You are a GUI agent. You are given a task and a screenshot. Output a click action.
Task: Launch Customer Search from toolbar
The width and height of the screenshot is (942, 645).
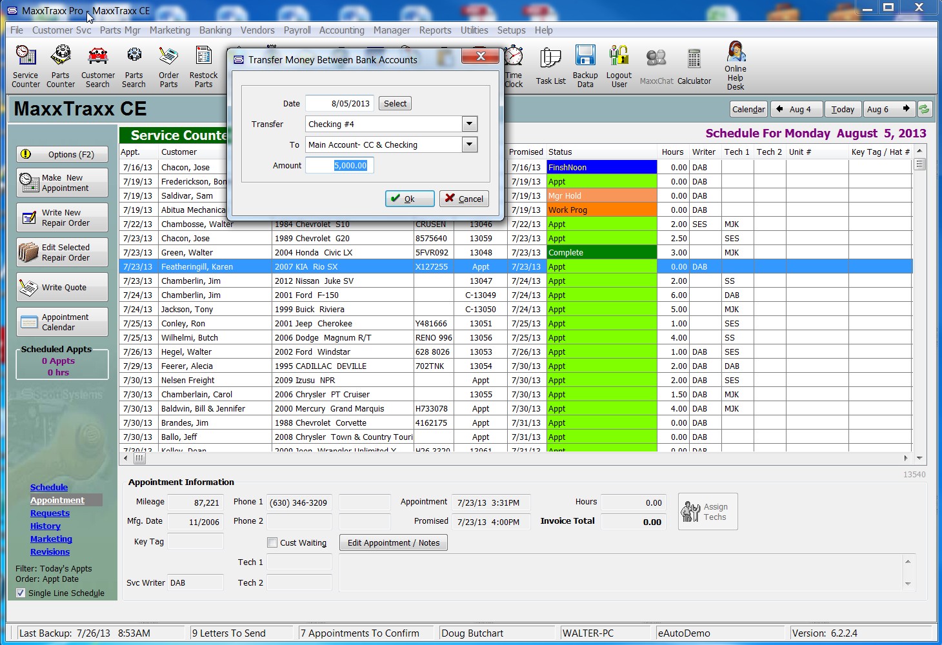pyautogui.click(x=98, y=66)
